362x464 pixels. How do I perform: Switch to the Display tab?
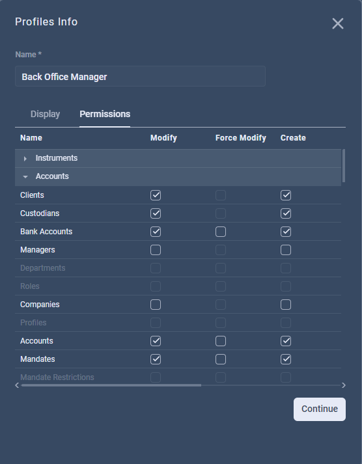click(46, 114)
